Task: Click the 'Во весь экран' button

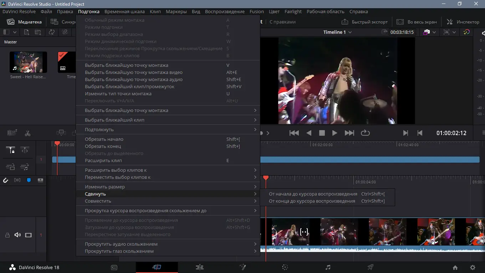Action: pos(417,22)
